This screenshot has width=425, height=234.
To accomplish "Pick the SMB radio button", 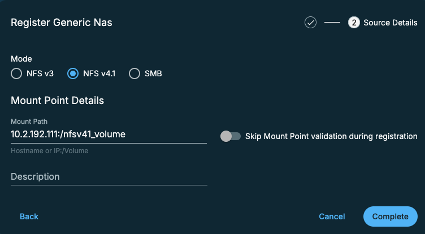I will 135,73.
